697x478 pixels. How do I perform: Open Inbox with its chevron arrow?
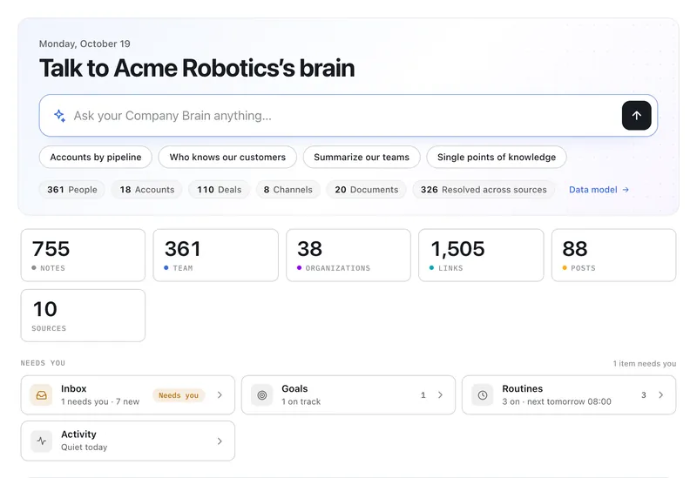(220, 395)
